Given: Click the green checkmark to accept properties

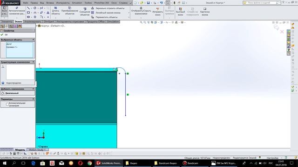Looking at the screenshot, I should [x=2, y=35].
